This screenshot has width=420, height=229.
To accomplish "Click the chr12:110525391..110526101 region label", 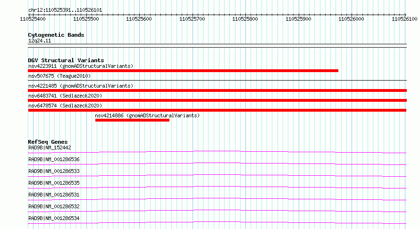I will 65,10.
